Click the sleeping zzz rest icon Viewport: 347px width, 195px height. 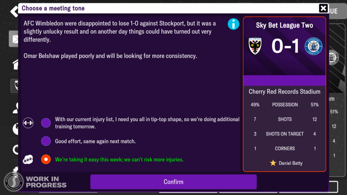point(28,159)
